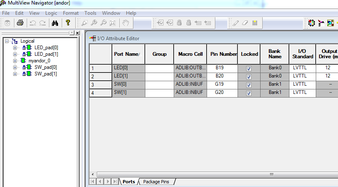Expand the LED_pad[0] tree node
Image resolution: width=338 pixels, height=187 pixels.
(x=15, y=48)
